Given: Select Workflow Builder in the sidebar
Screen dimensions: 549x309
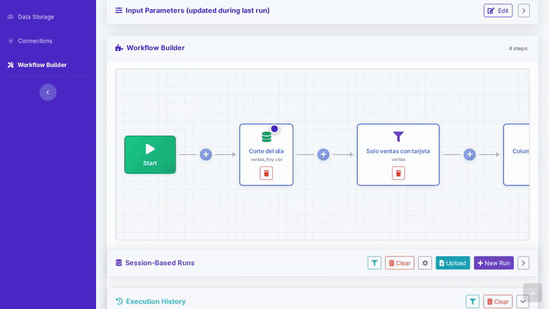Looking at the screenshot, I should [37, 65].
